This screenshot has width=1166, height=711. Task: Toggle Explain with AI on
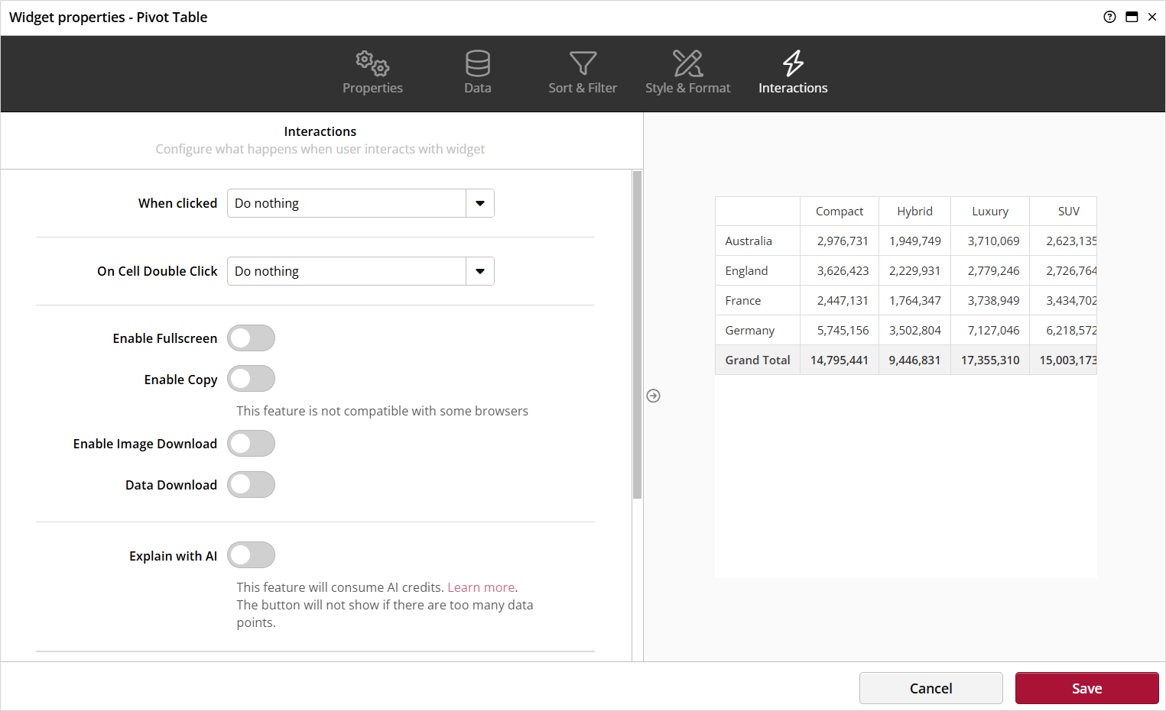[x=251, y=555]
